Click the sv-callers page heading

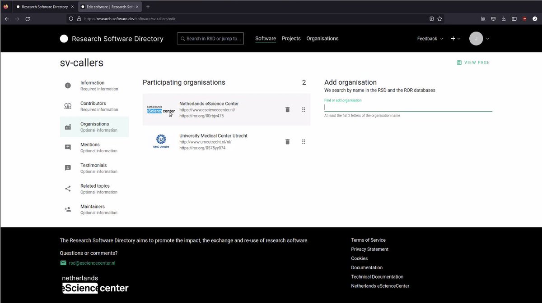[x=82, y=63]
